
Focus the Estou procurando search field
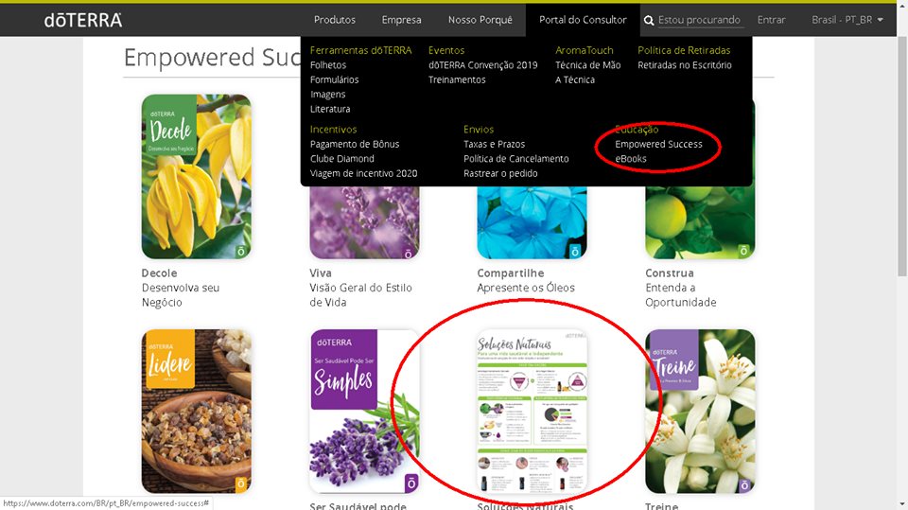pyautogui.click(x=699, y=20)
